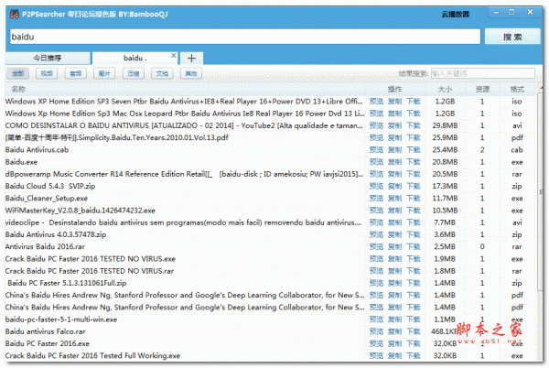Filter results by Video (视频)
The width and height of the screenshot is (549, 368).
click(47, 73)
